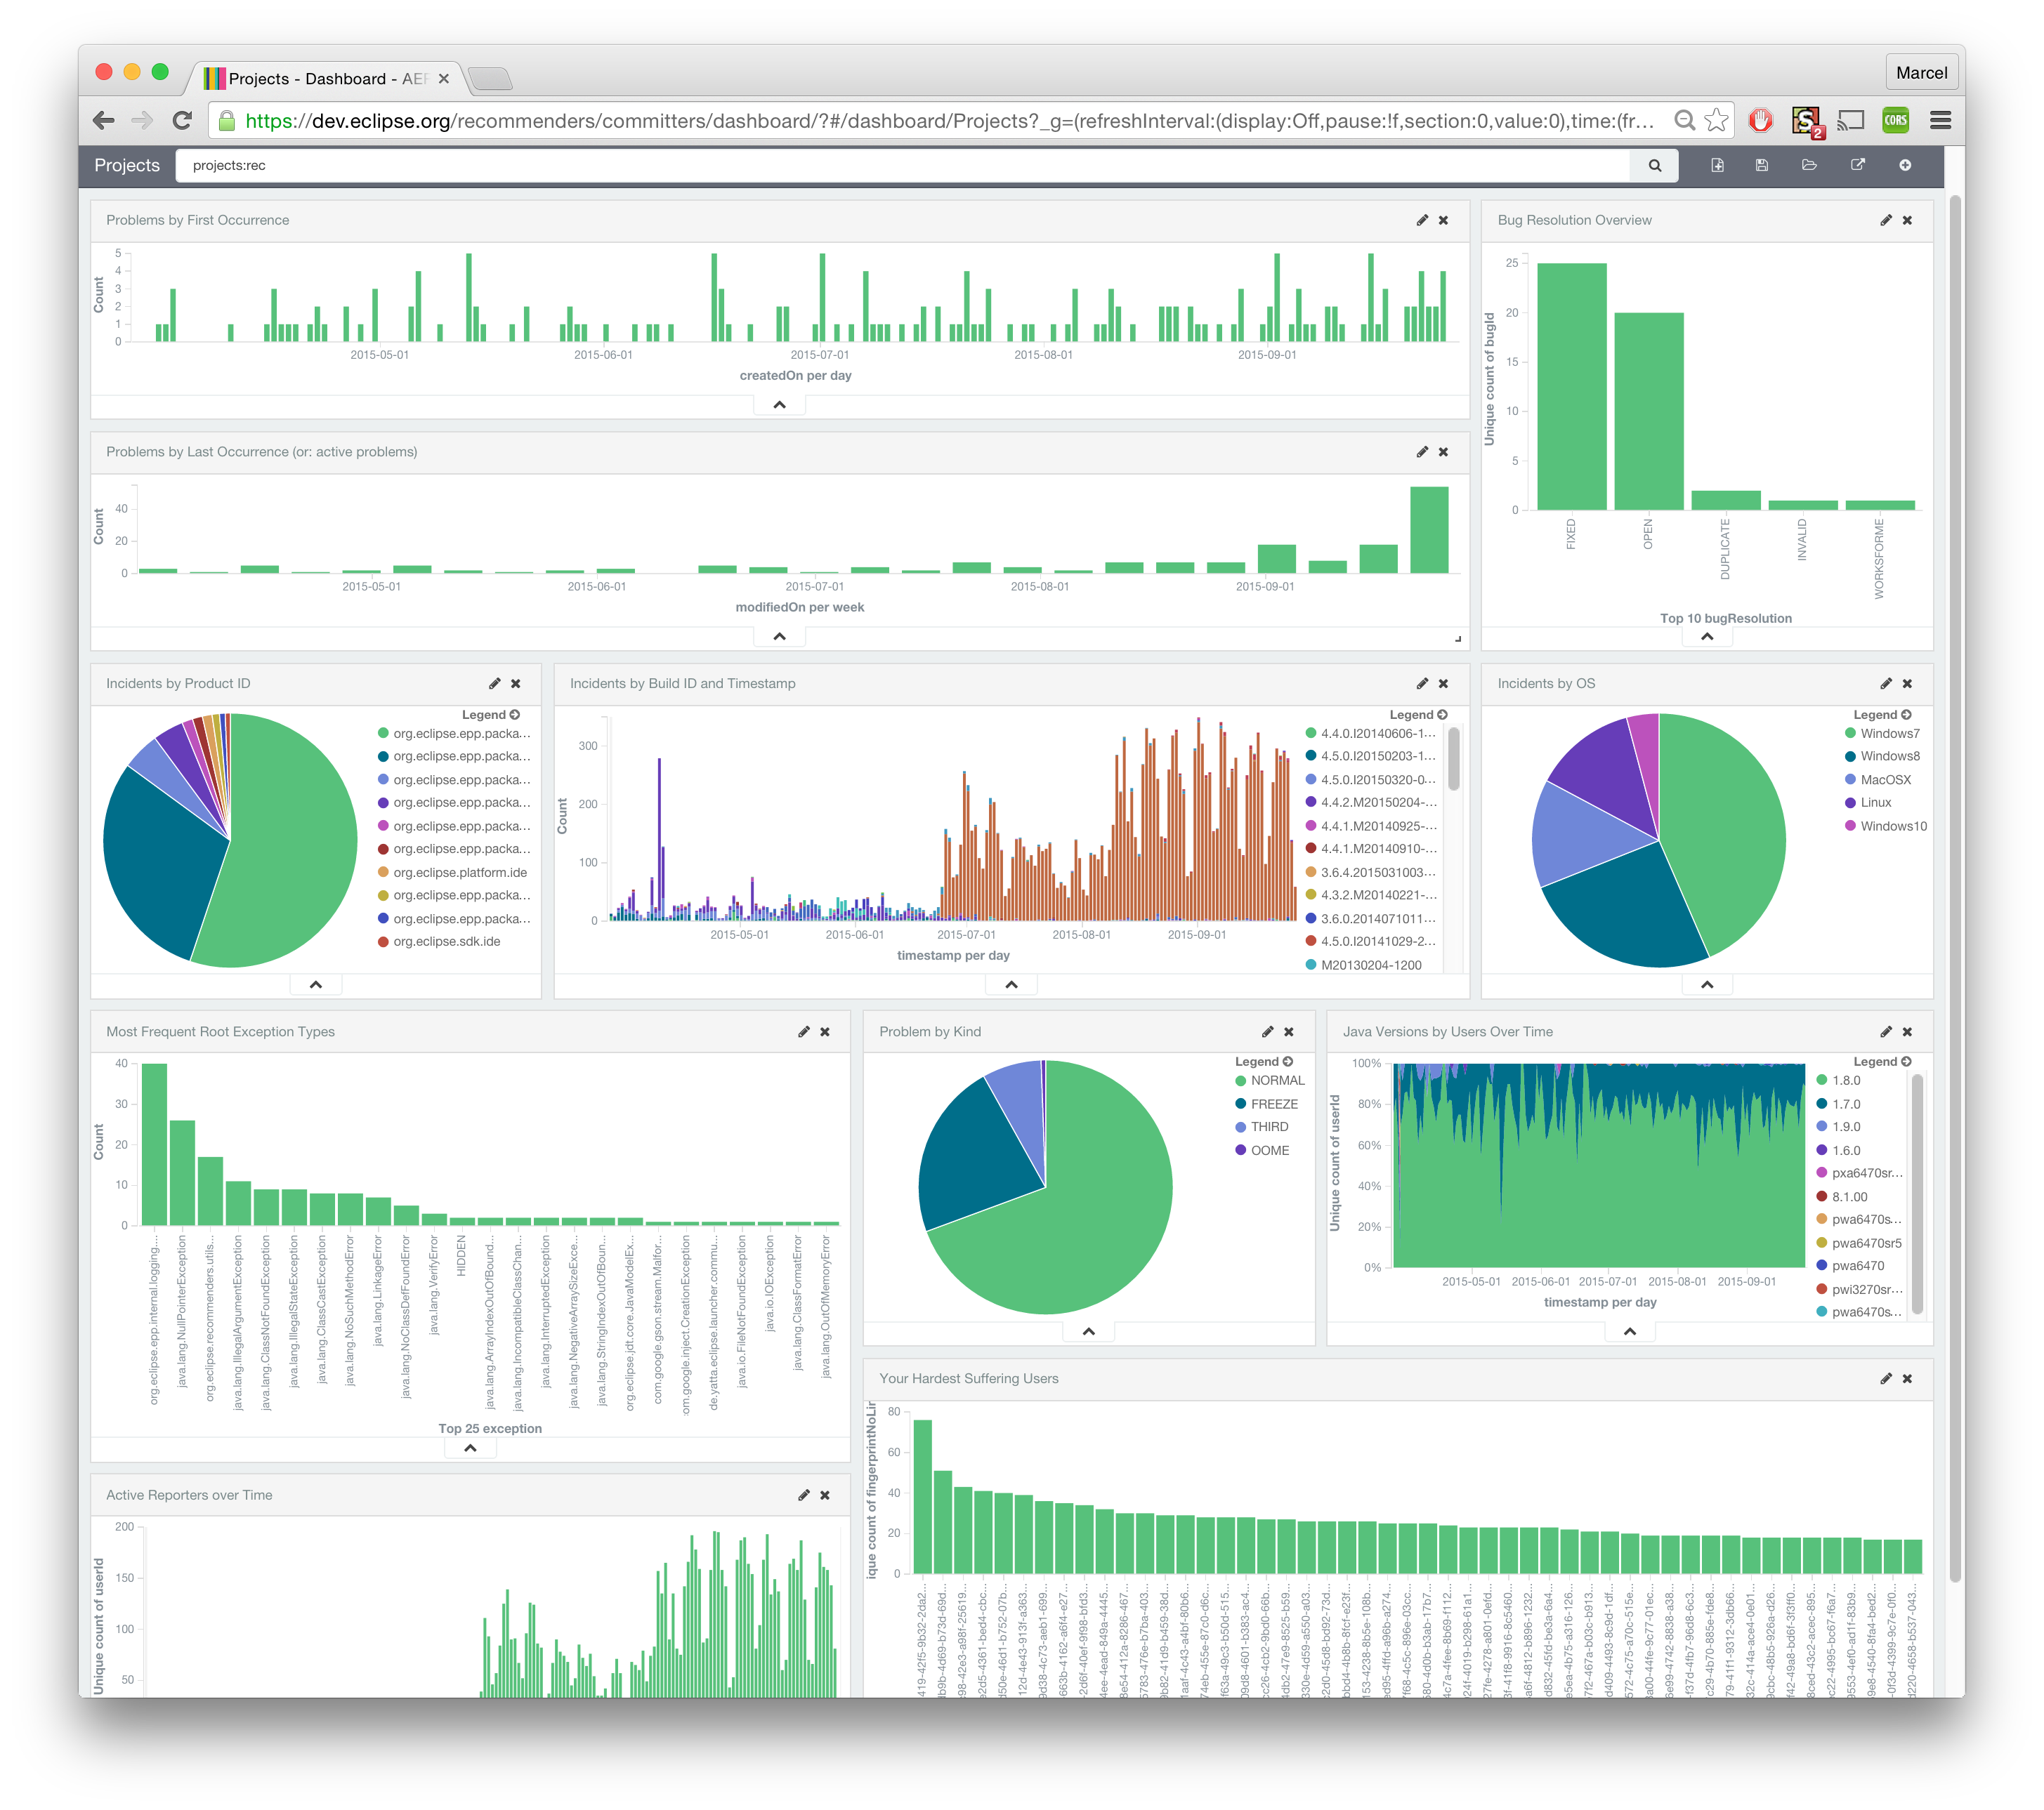
Task: Click the zoom magnifier icon in the address bar
Action: [x=1685, y=121]
